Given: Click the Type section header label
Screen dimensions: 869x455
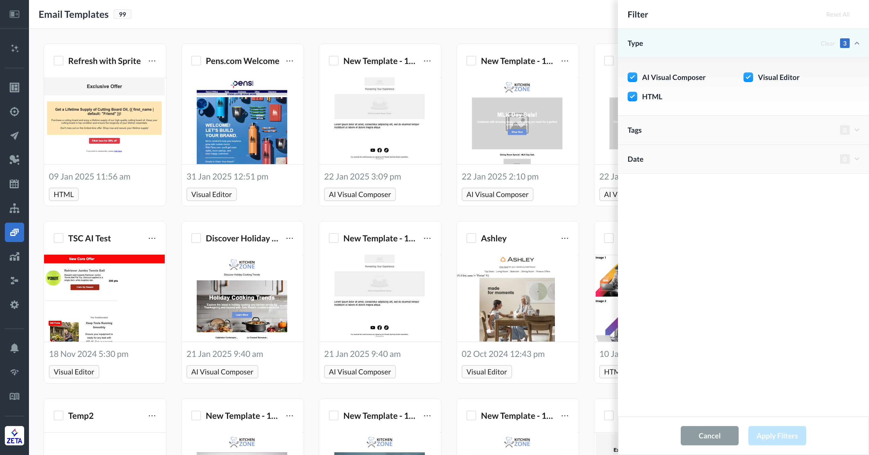Looking at the screenshot, I should [635, 43].
